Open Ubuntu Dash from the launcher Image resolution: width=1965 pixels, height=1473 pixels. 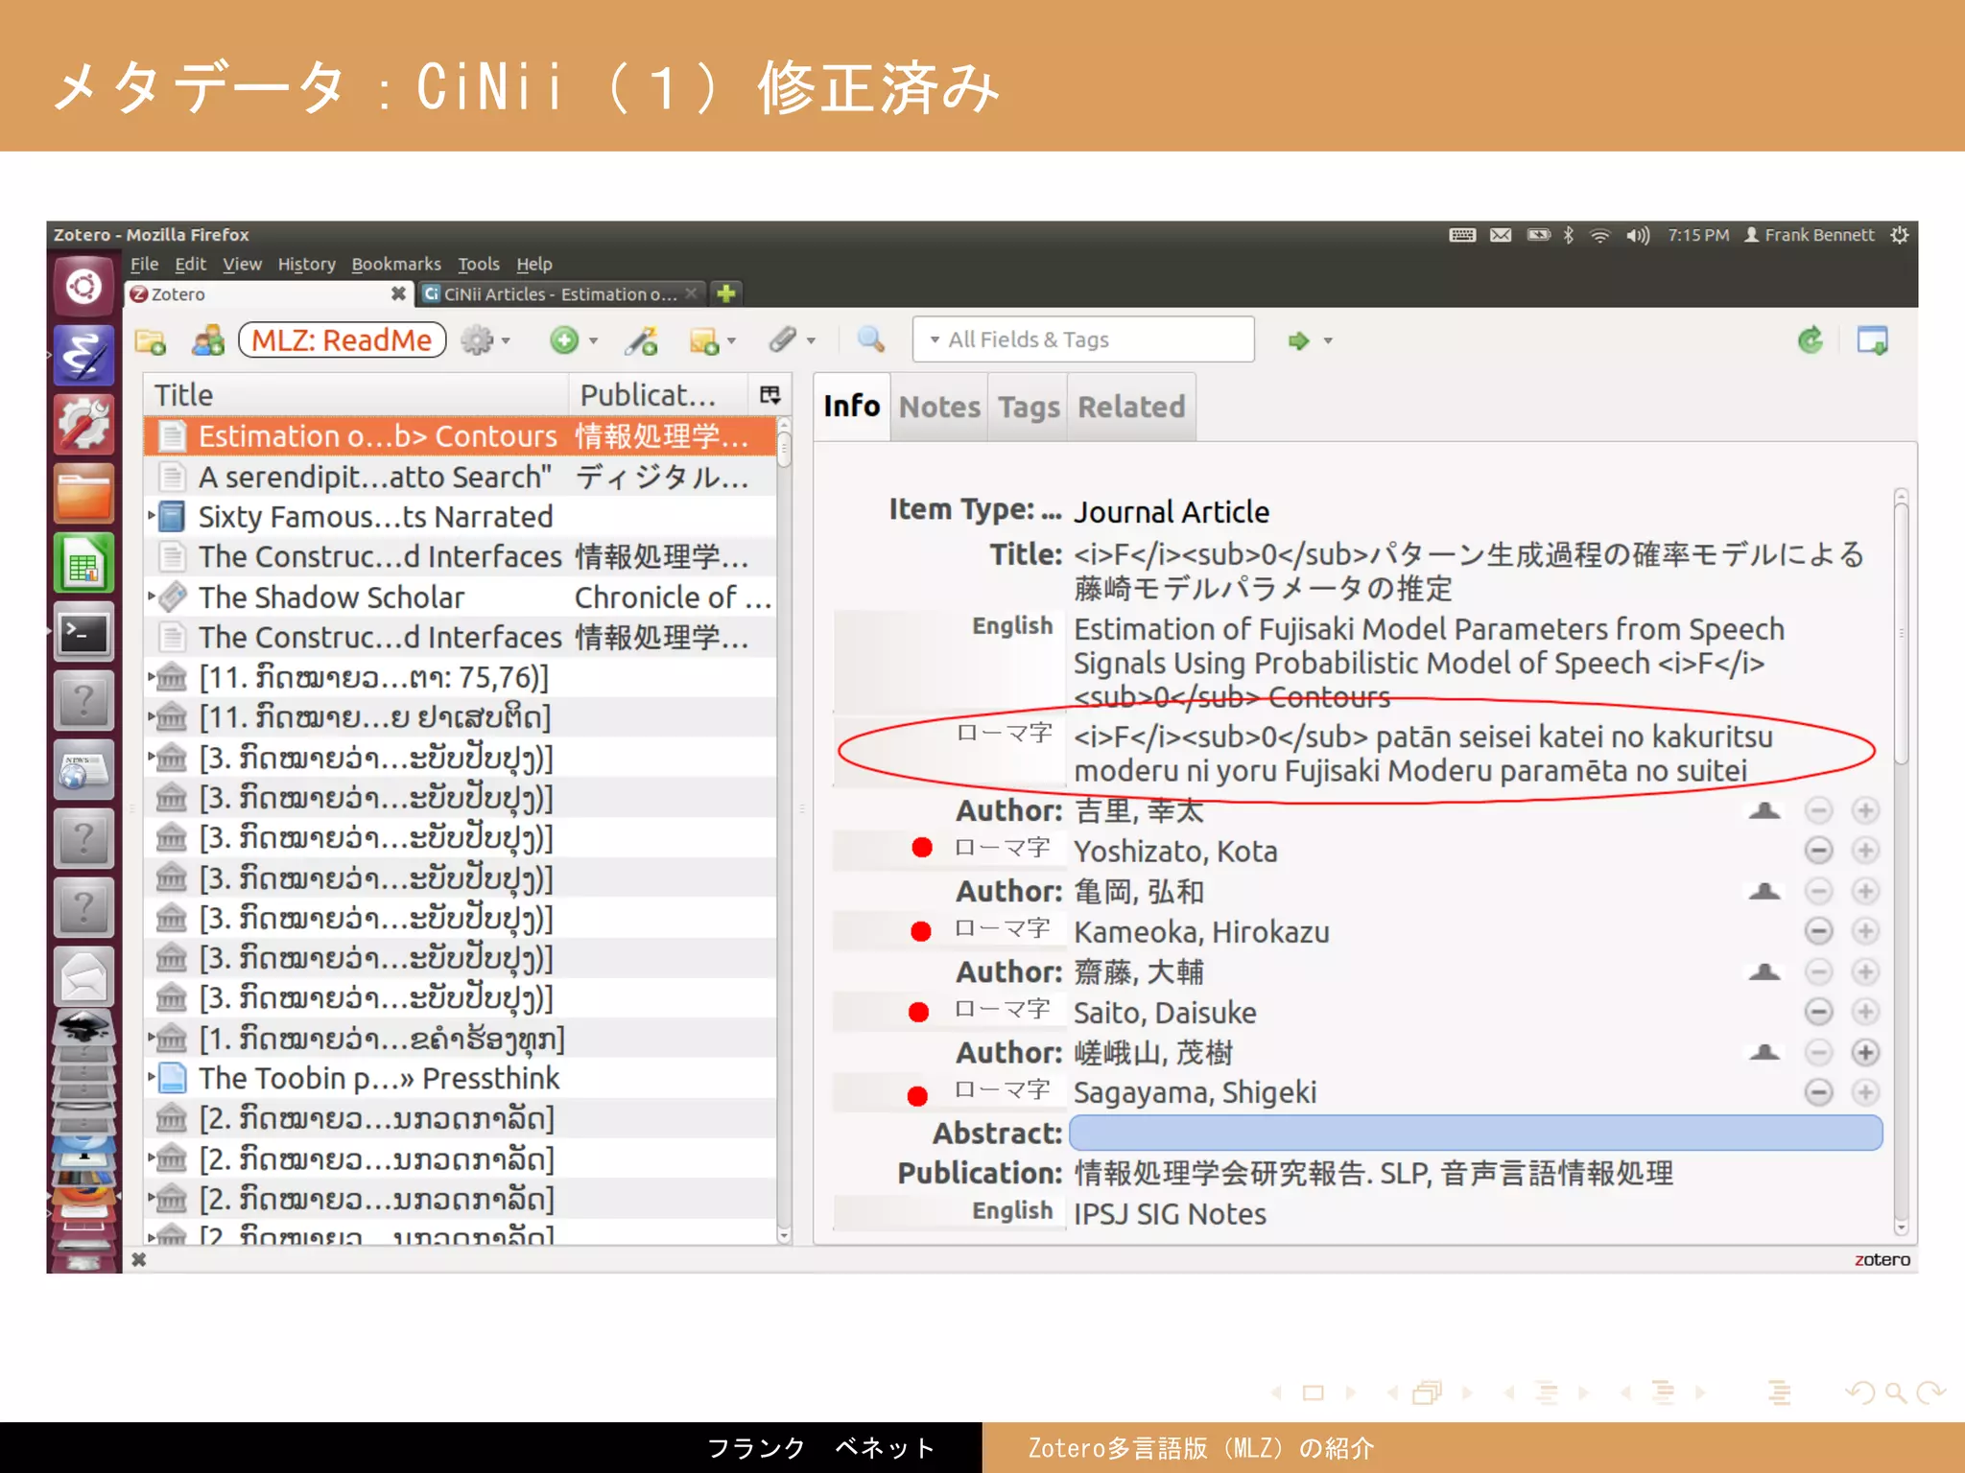pyautogui.click(x=84, y=287)
